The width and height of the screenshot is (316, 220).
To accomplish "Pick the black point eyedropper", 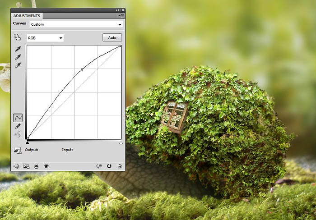I will [x=18, y=49].
